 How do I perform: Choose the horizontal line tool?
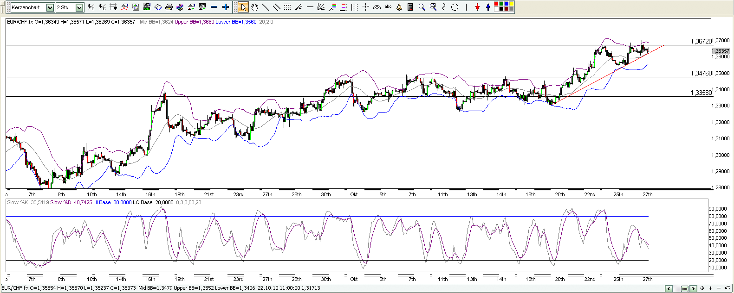310,7
